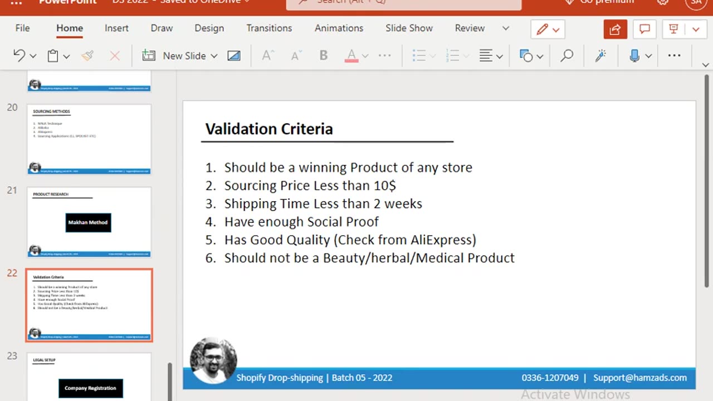This screenshot has height=401, width=713.
Task: Click Support@hamzads.com in slide footer
Action: pyautogui.click(x=640, y=378)
